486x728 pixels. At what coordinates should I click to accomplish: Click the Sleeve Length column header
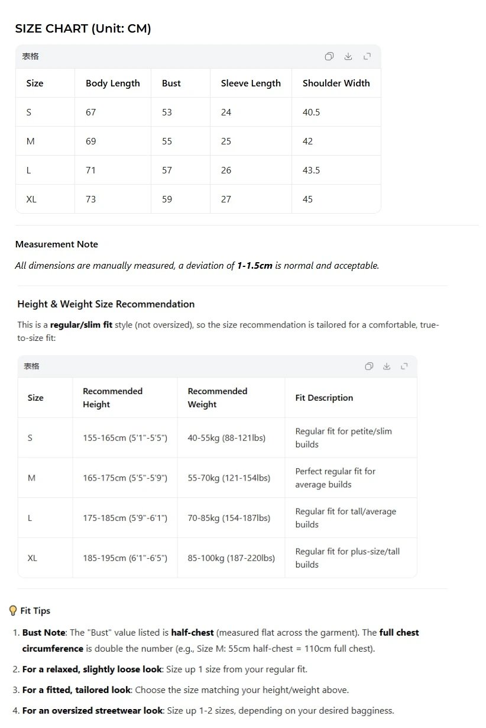(x=251, y=83)
